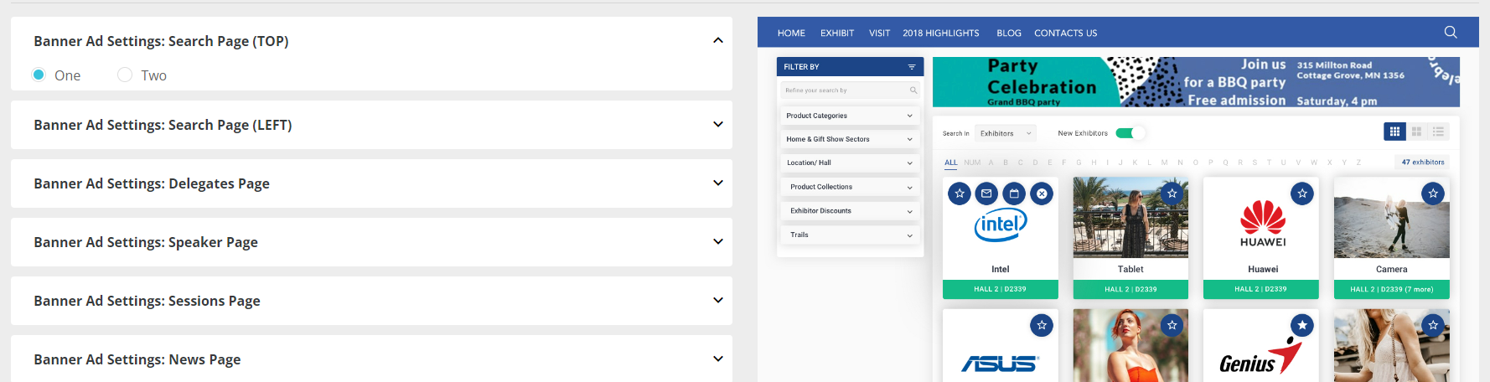Screen dimensions: 1490x382
Task: Click the calendar icon on the Intel card
Action: tap(1014, 194)
